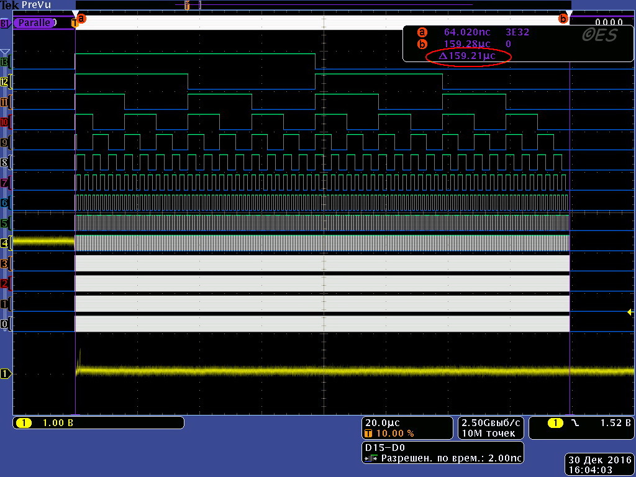Click the trigger source channel 1 badge
The image size is (636, 477).
(x=556, y=423)
